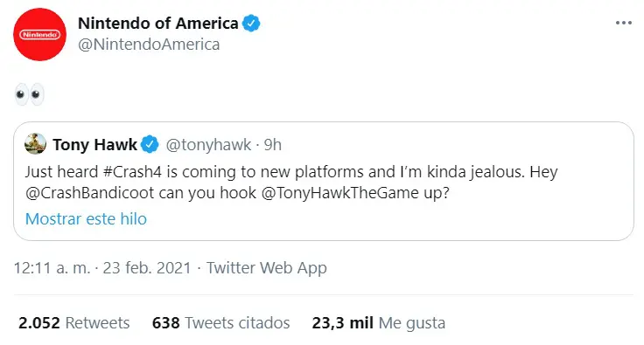This screenshot has width=644, height=345.
Task: Open Nintendo of America profile avatar
Action: click(40, 34)
